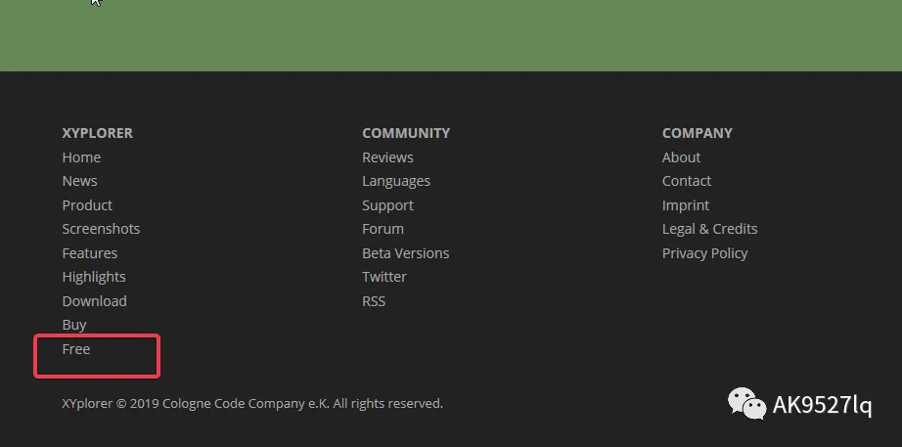
Task: Visit the Support page
Action: coord(387,205)
